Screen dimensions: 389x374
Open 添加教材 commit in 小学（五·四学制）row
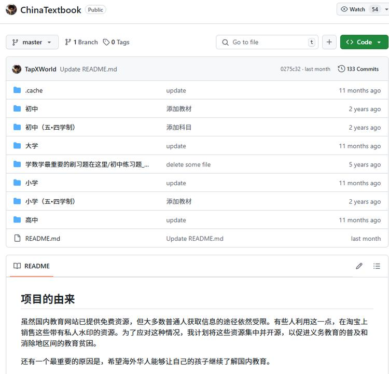(179, 201)
